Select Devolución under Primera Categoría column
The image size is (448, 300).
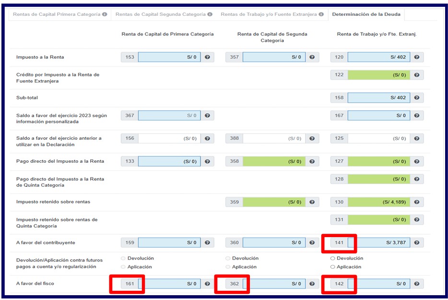pos(124,258)
